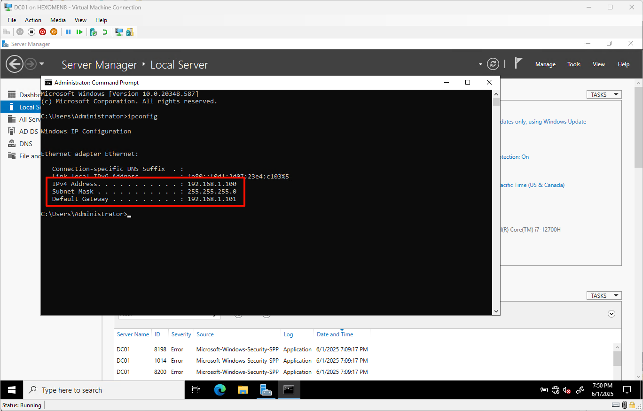Viewport: 643px width, 411px height.
Task: Open Task View on the taskbar
Action: (x=196, y=390)
